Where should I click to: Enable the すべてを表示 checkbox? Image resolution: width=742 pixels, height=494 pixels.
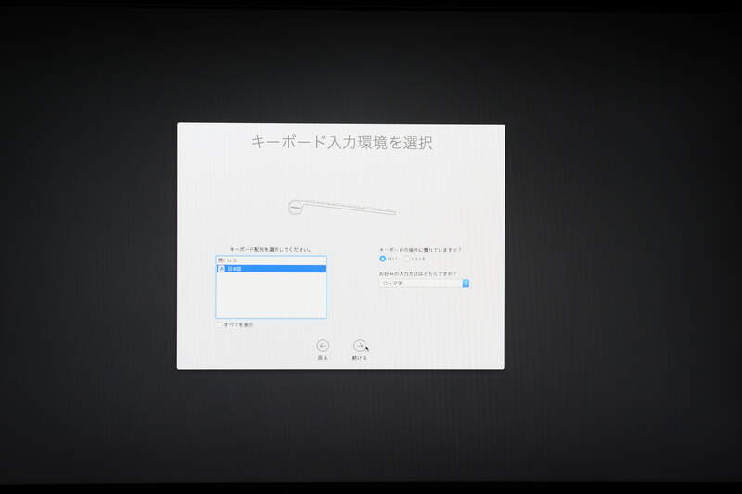click(219, 325)
